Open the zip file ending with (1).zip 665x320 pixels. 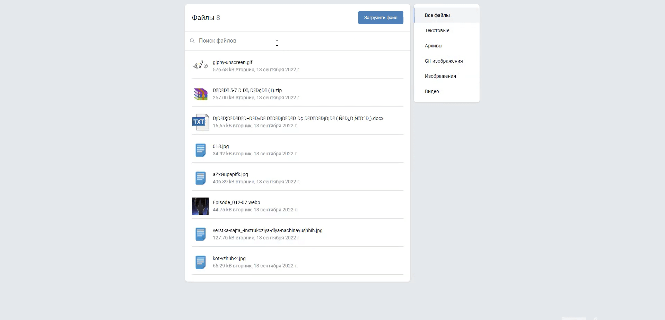click(x=247, y=90)
